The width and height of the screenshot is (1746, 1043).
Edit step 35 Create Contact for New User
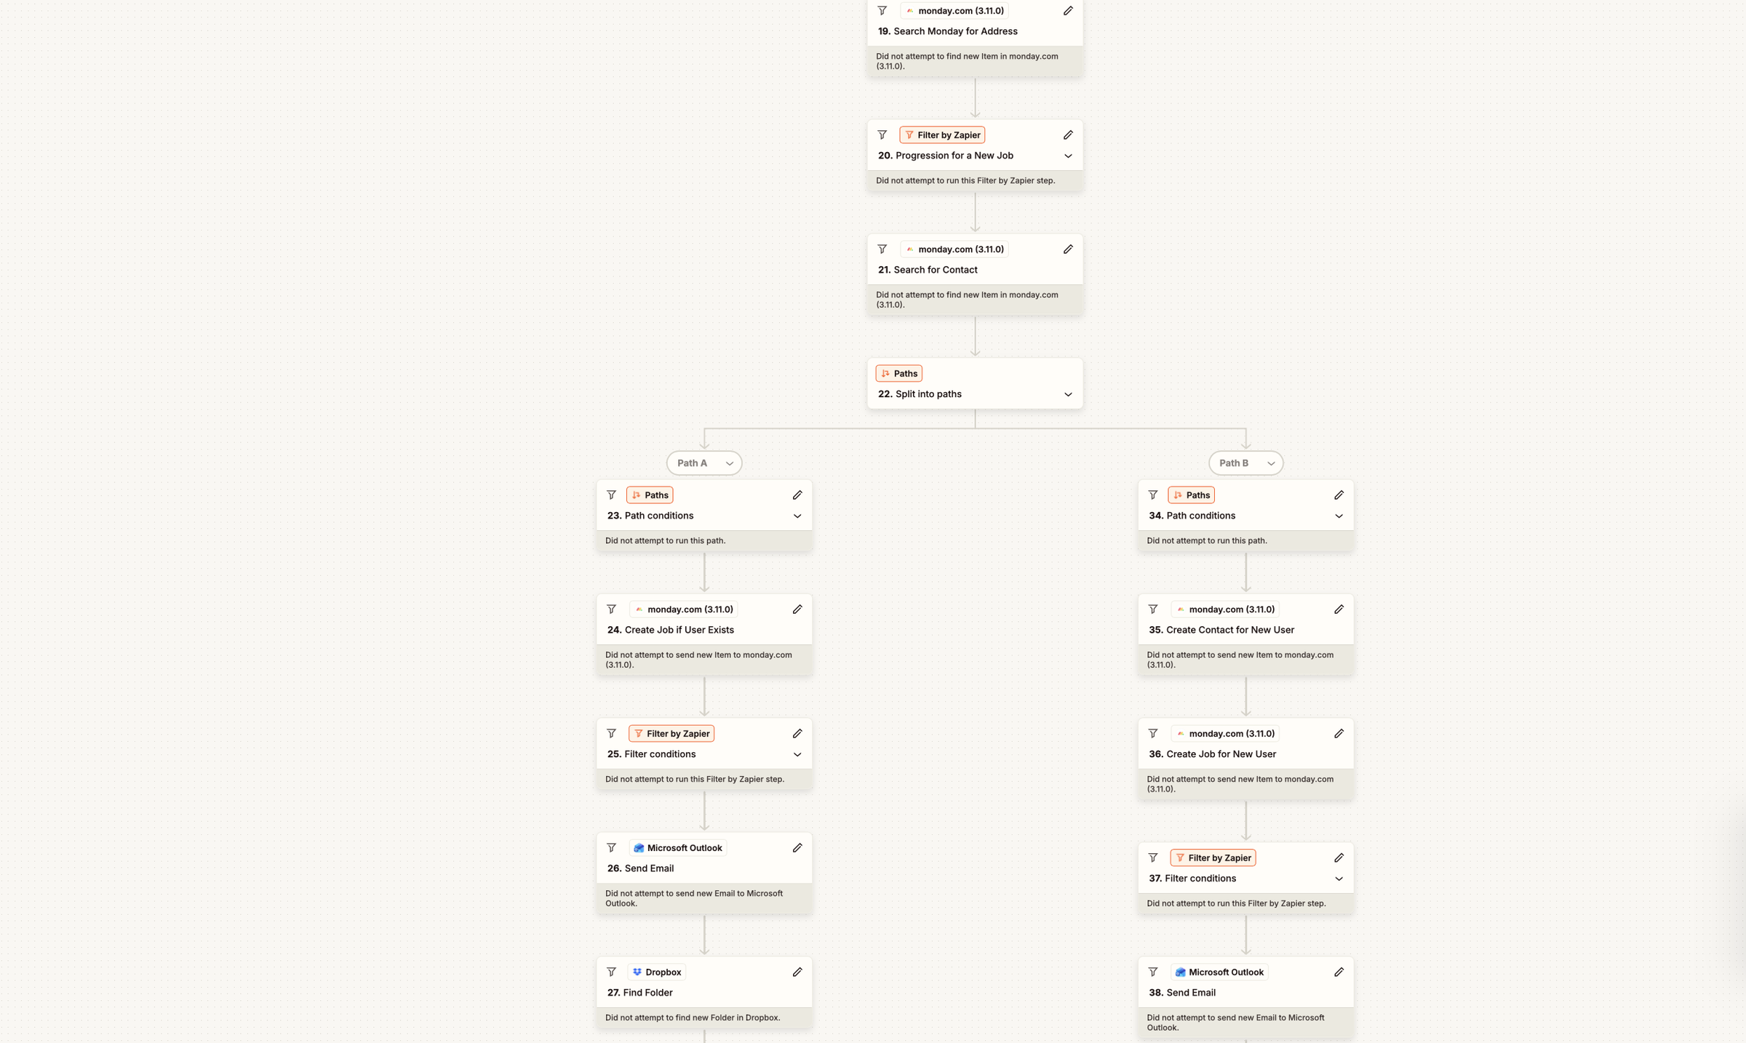click(1338, 609)
